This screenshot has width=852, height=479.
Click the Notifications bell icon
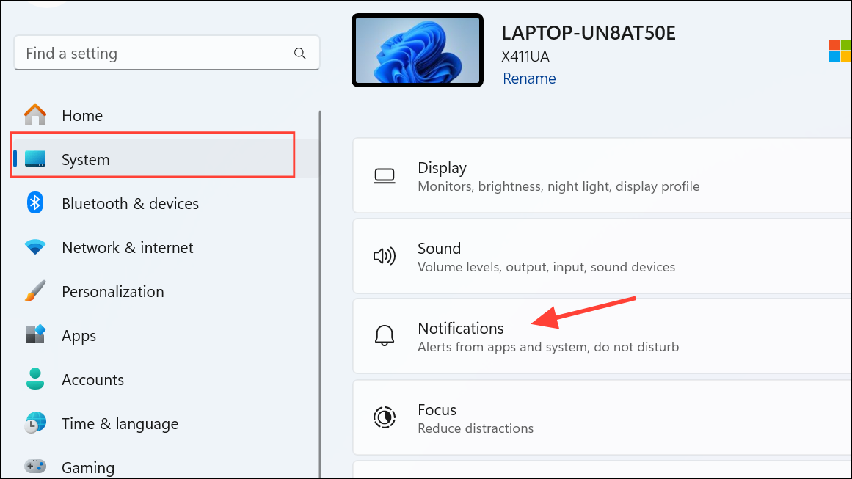384,336
